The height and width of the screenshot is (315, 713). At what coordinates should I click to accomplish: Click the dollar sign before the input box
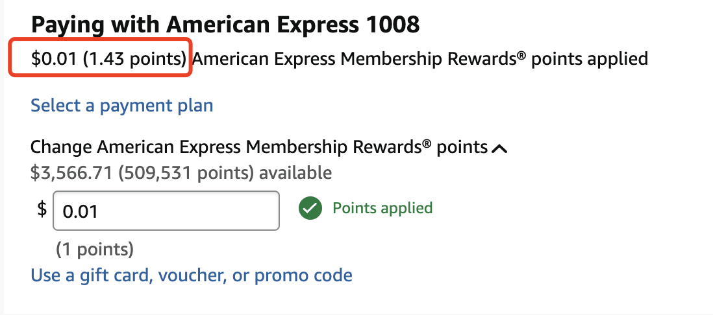click(x=42, y=209)
